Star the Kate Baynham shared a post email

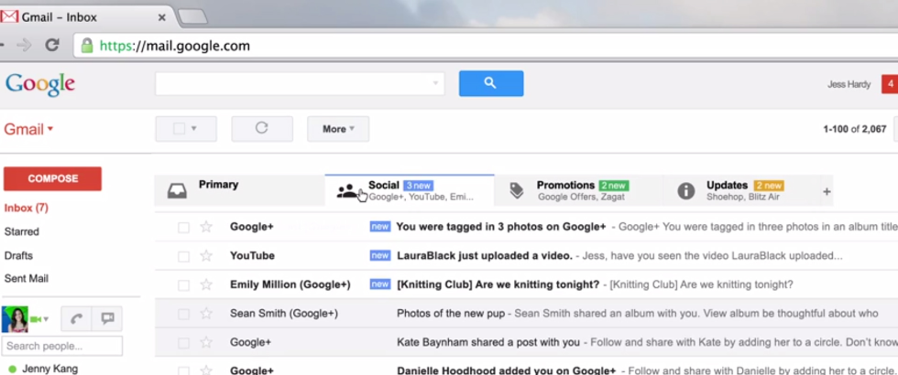[206, 342]
